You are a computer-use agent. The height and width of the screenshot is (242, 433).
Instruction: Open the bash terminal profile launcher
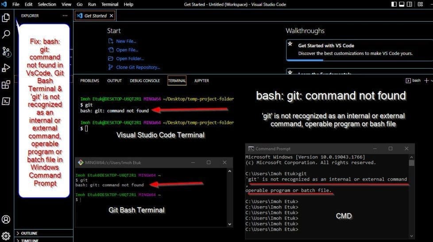(x=414, y=81)
